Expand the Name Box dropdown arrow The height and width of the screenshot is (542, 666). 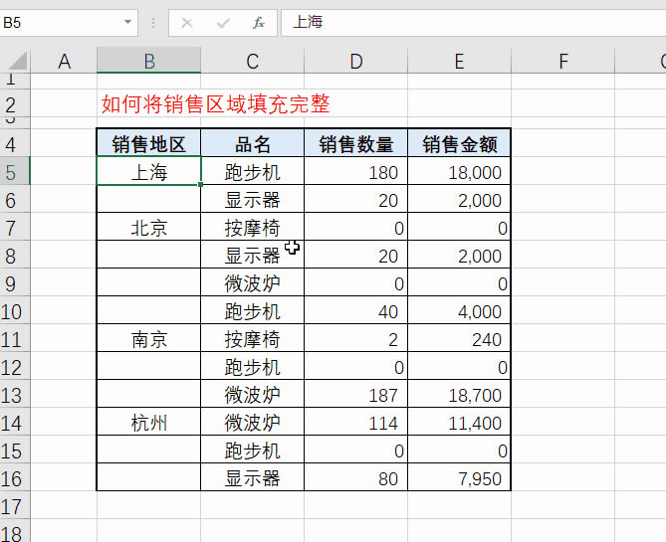click(x=127, y=22)
